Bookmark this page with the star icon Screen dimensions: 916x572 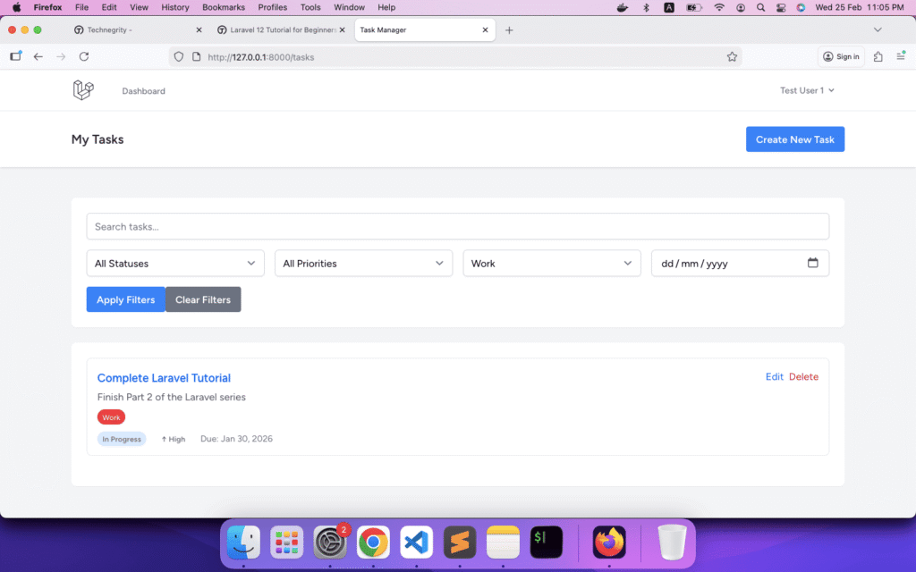point(732,56)
